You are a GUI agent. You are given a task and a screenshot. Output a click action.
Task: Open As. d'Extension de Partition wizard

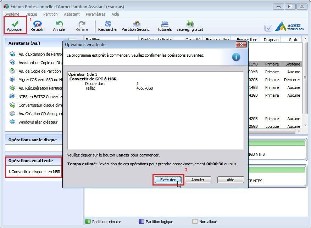pos(36,54)
